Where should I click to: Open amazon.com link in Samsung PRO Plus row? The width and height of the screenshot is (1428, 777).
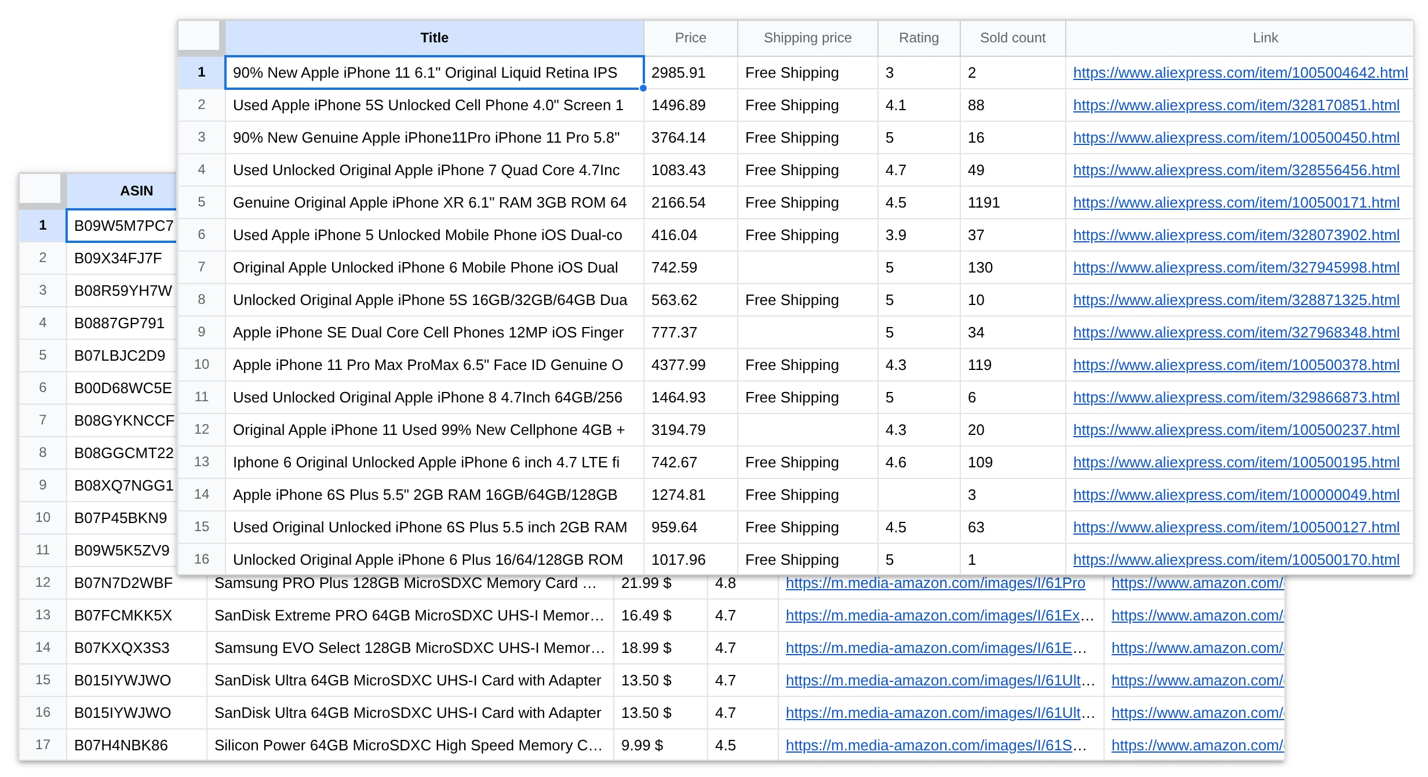pos(1197,583)
